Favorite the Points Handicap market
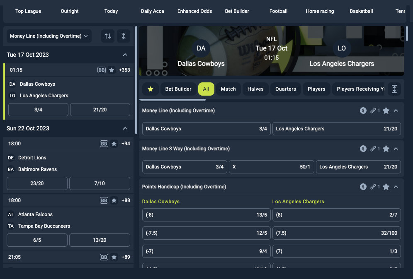 386,187
